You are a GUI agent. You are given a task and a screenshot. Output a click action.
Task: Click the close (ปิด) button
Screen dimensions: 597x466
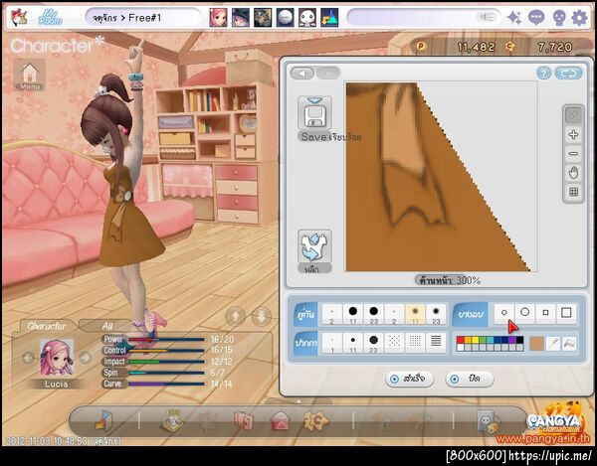tap(469, 379)
